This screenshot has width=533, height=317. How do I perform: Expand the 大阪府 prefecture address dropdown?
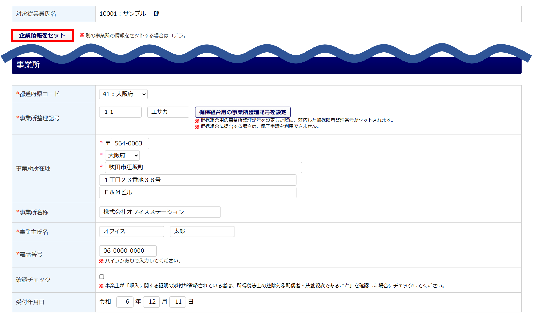point(122,155)
